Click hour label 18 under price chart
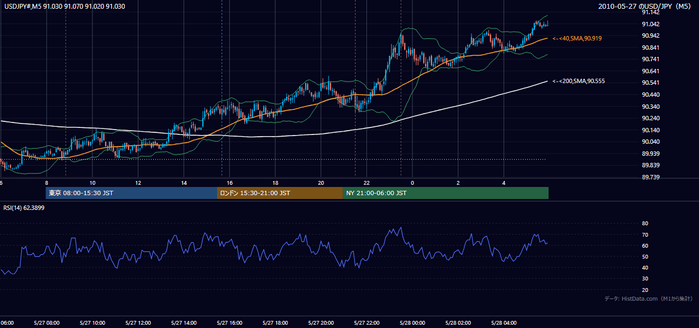This screenshot has width=699, height=328. point(275,183)
